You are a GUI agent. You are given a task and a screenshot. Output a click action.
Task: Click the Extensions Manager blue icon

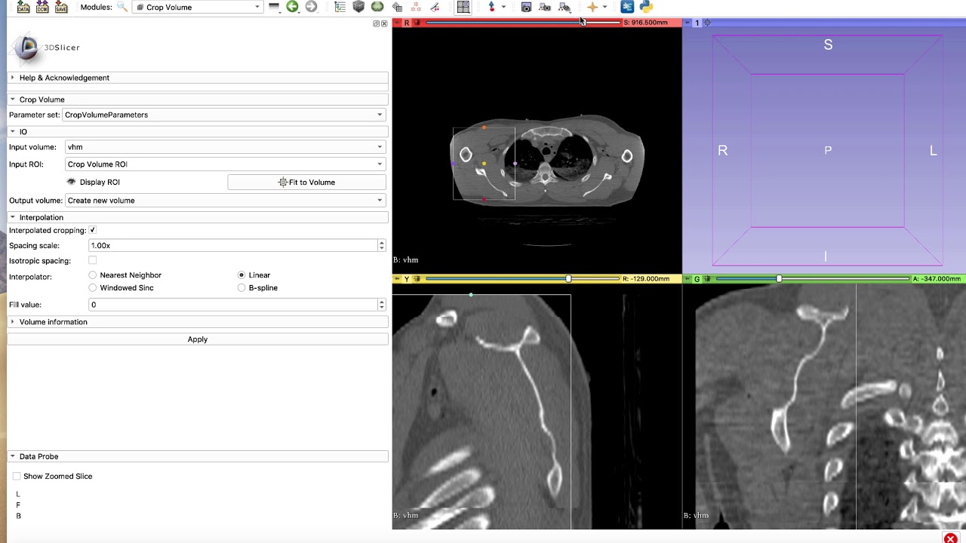point(627,7)
